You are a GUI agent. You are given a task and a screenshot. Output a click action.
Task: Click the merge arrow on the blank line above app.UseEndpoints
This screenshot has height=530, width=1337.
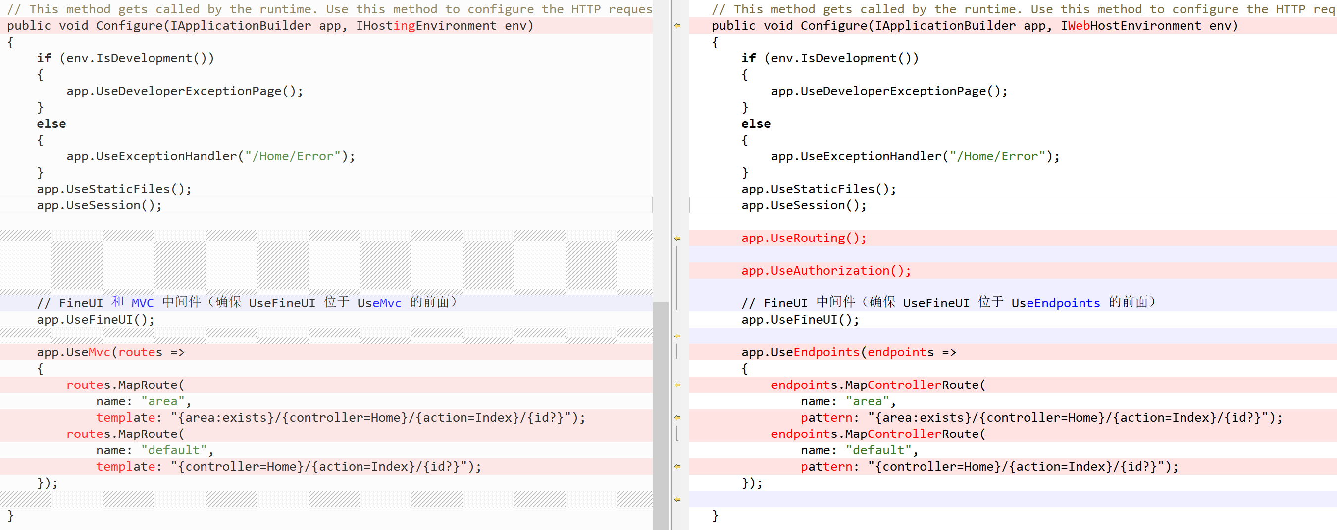(677, 336)
